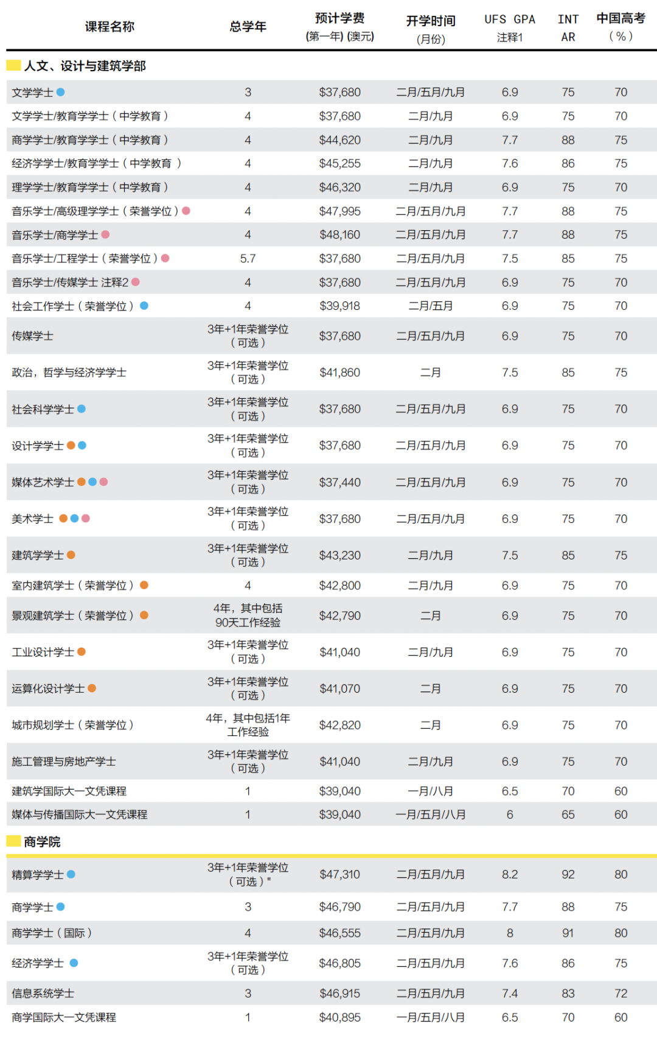Click the 91 INT AR value in 商学学士（国际）row
The width and height of the screenshot is (657, 1038).
pyautogui.click(x=568, y=933)
